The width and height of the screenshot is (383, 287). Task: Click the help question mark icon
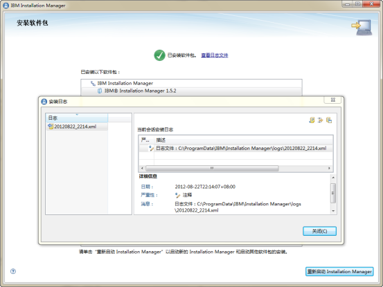pyautogui.click(x=13, y=271)
